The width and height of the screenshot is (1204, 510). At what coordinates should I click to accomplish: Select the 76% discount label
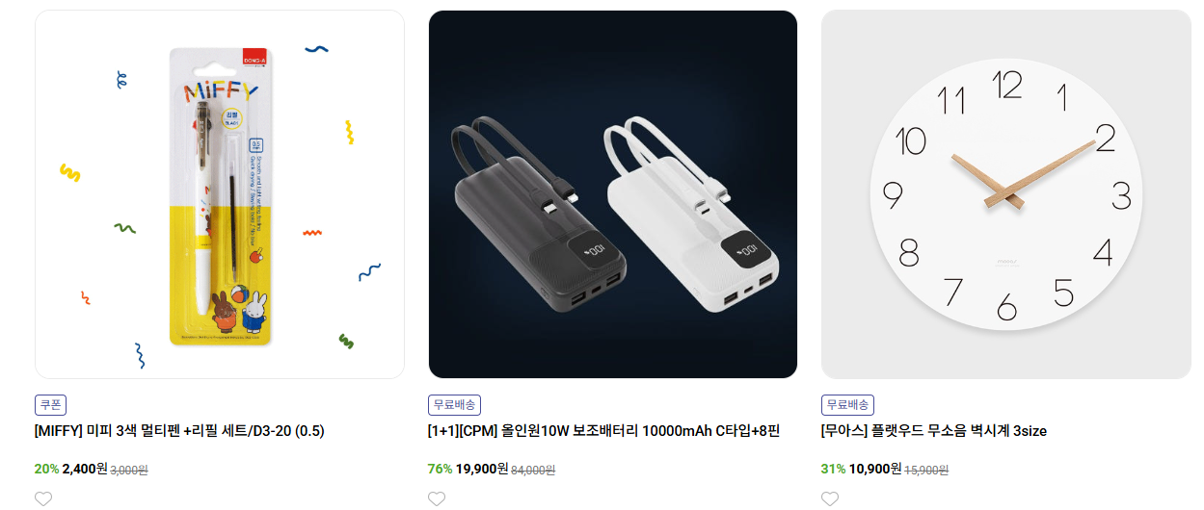[x=440, y=470]
